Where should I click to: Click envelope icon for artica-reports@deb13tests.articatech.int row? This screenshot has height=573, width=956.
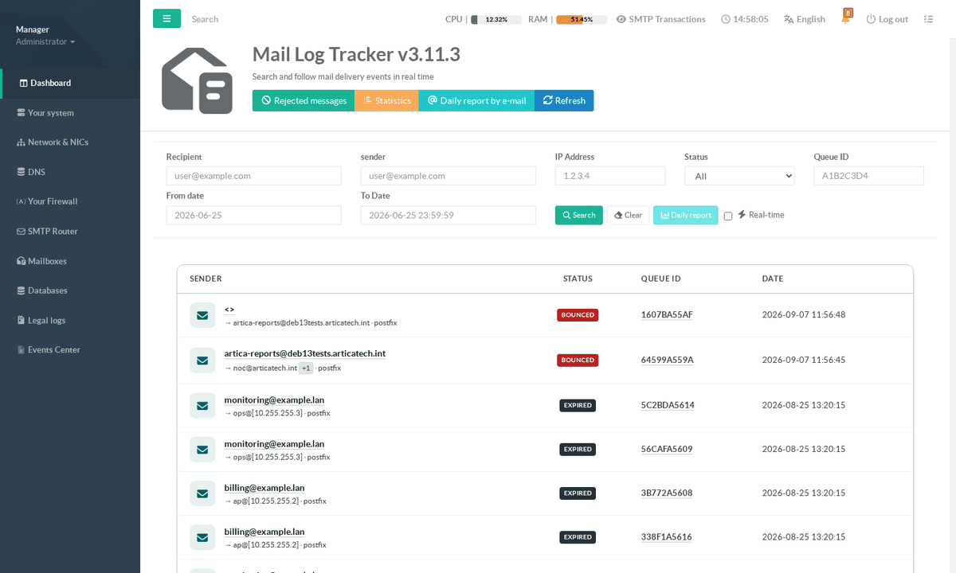[202, 360]
